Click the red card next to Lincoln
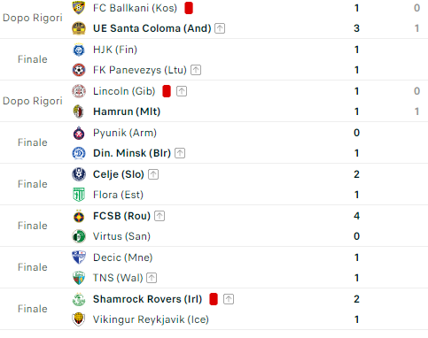428x338 pixels. [167, 91]
